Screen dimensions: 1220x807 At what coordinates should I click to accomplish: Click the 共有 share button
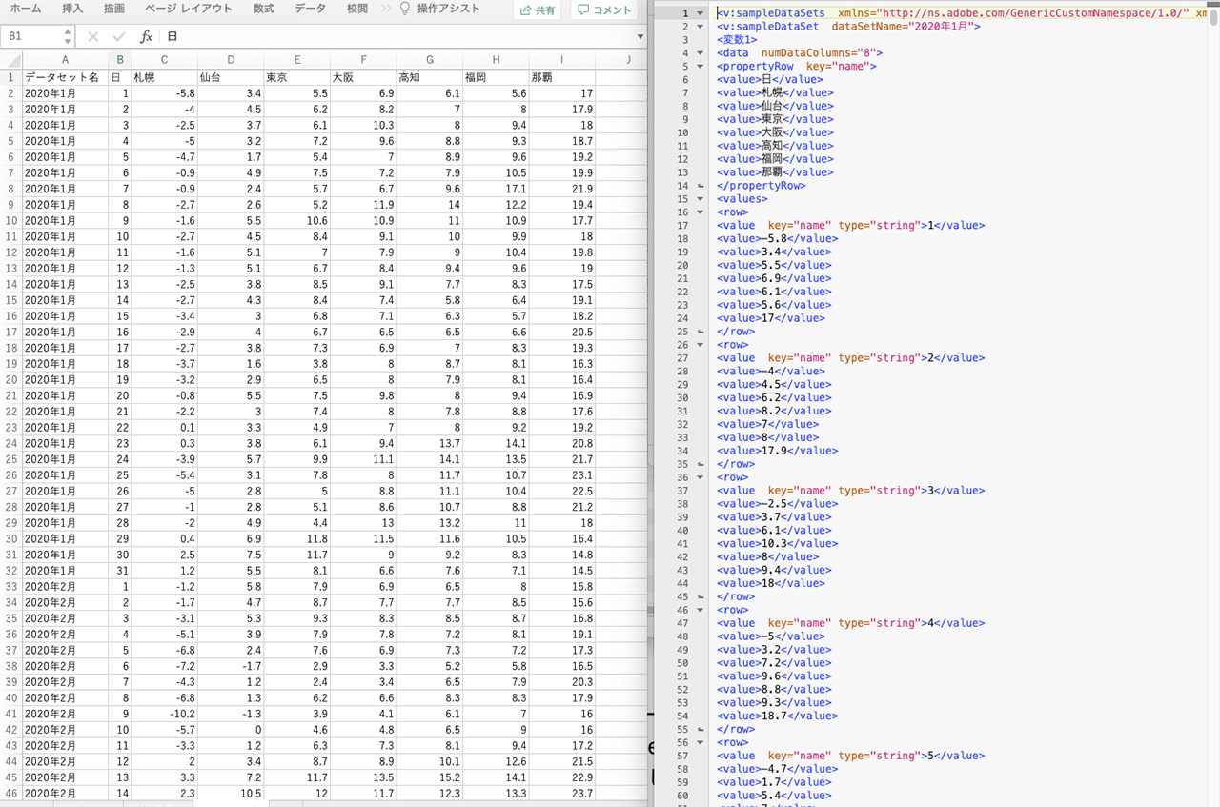537,10
